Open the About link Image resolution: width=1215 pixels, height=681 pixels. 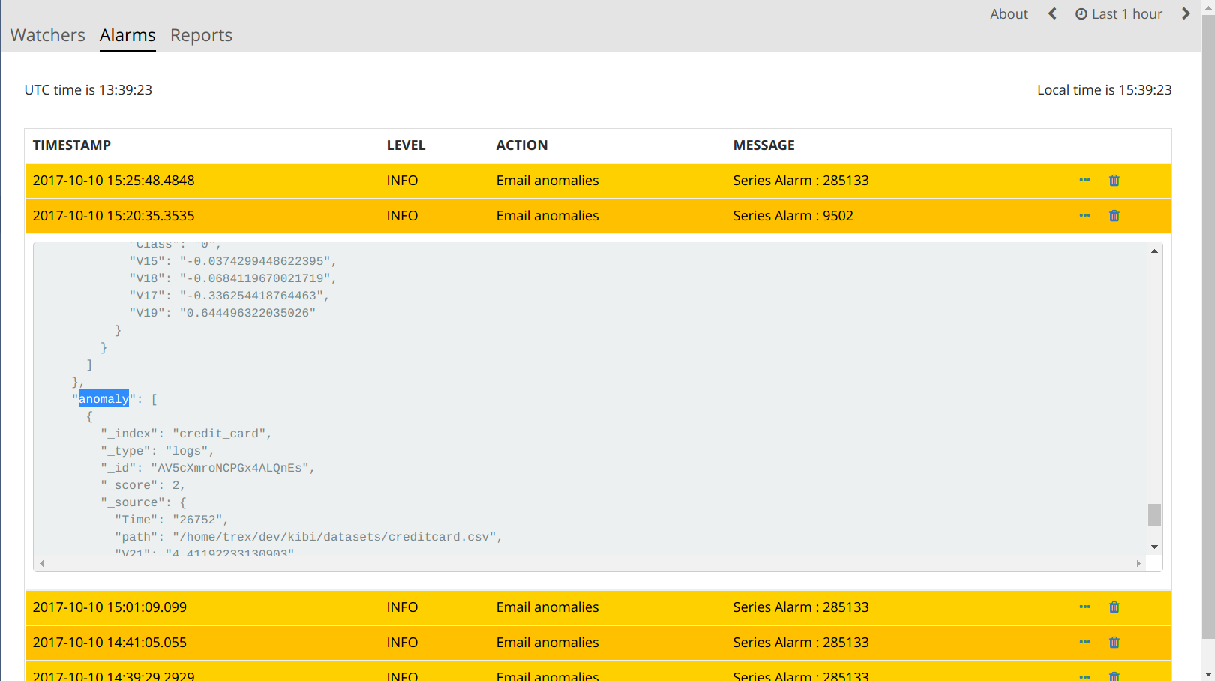[x=1009, y=14]
